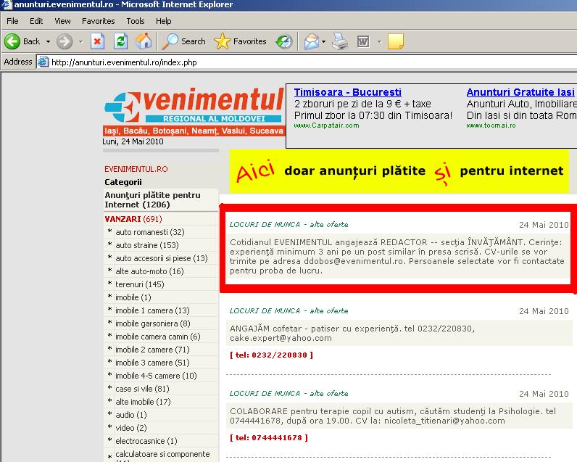This screenshot has width=577, height=462.
Task: Click the Mail envelope icon
Action: tap(311, 41)
